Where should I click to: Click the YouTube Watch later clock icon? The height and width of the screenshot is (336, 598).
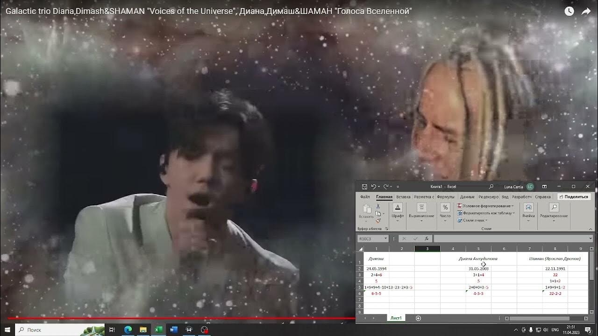point(569,12)
